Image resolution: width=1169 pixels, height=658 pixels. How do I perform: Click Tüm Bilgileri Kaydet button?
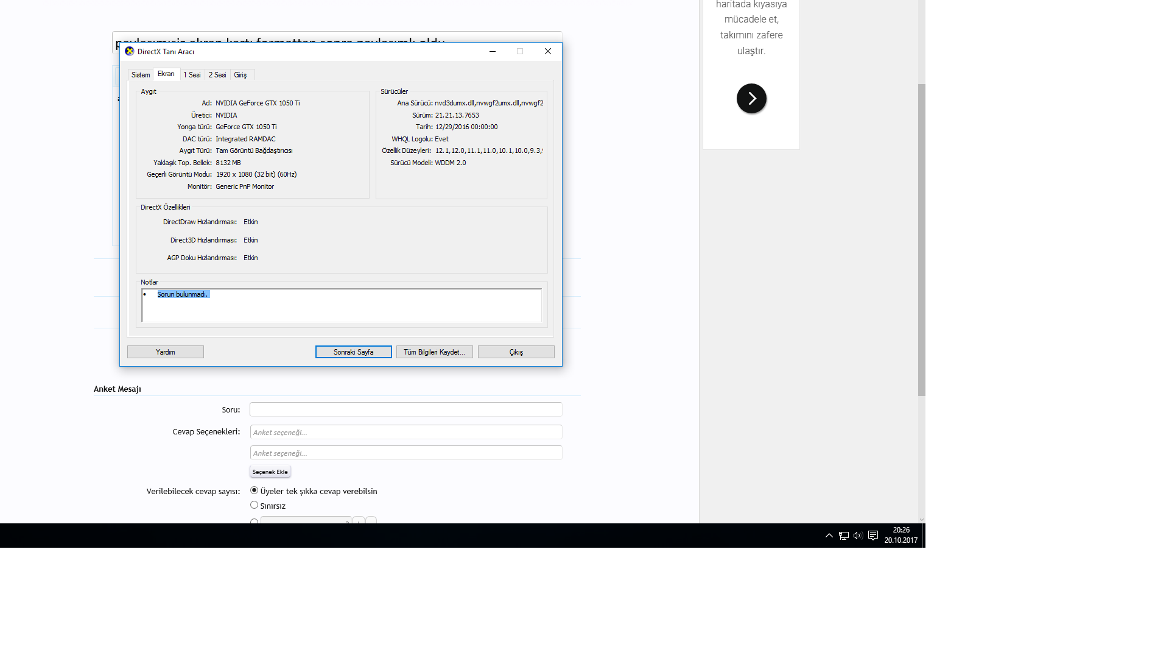coord(435,352)
